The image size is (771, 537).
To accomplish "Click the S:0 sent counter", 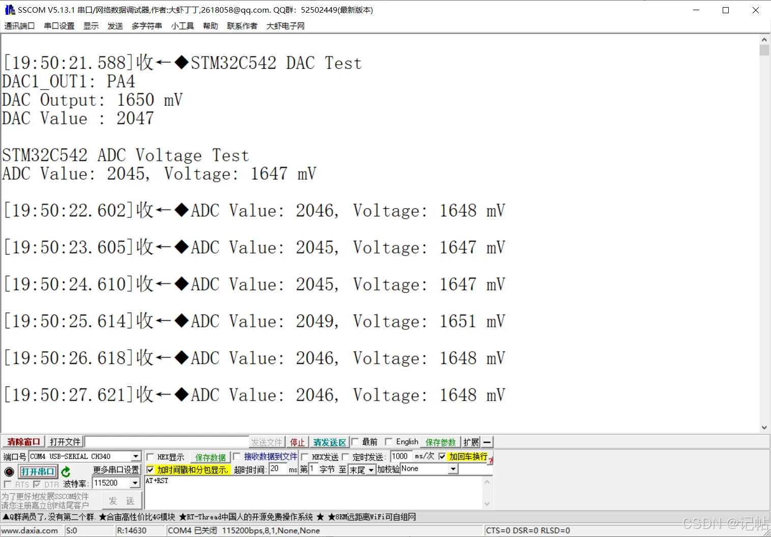I will [x=72, y=530].
